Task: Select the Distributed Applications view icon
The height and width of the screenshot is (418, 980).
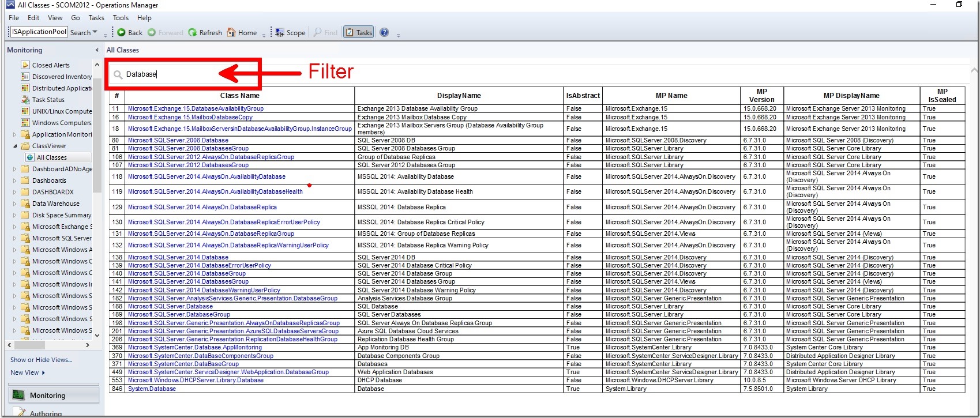Action: [25, 88]
